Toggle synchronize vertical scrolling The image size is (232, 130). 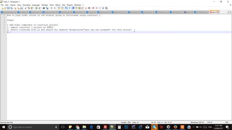(59, 8)
